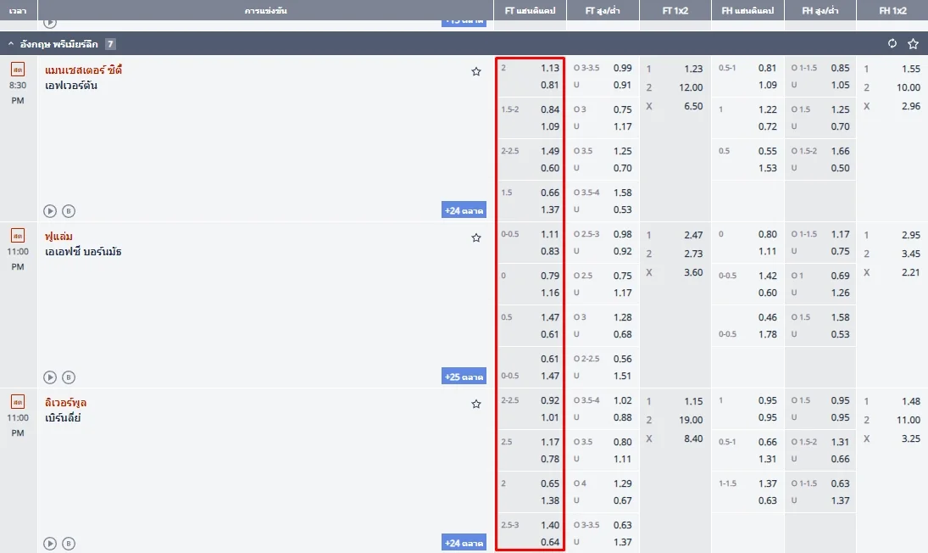Favorite the whole Premier League section star

coord(914,44)
